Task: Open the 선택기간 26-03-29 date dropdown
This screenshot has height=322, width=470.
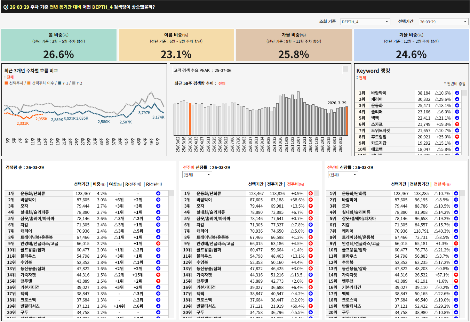Action: tap(444, 22)
